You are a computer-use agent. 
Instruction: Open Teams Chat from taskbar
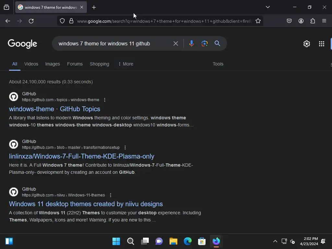[159, 241]
